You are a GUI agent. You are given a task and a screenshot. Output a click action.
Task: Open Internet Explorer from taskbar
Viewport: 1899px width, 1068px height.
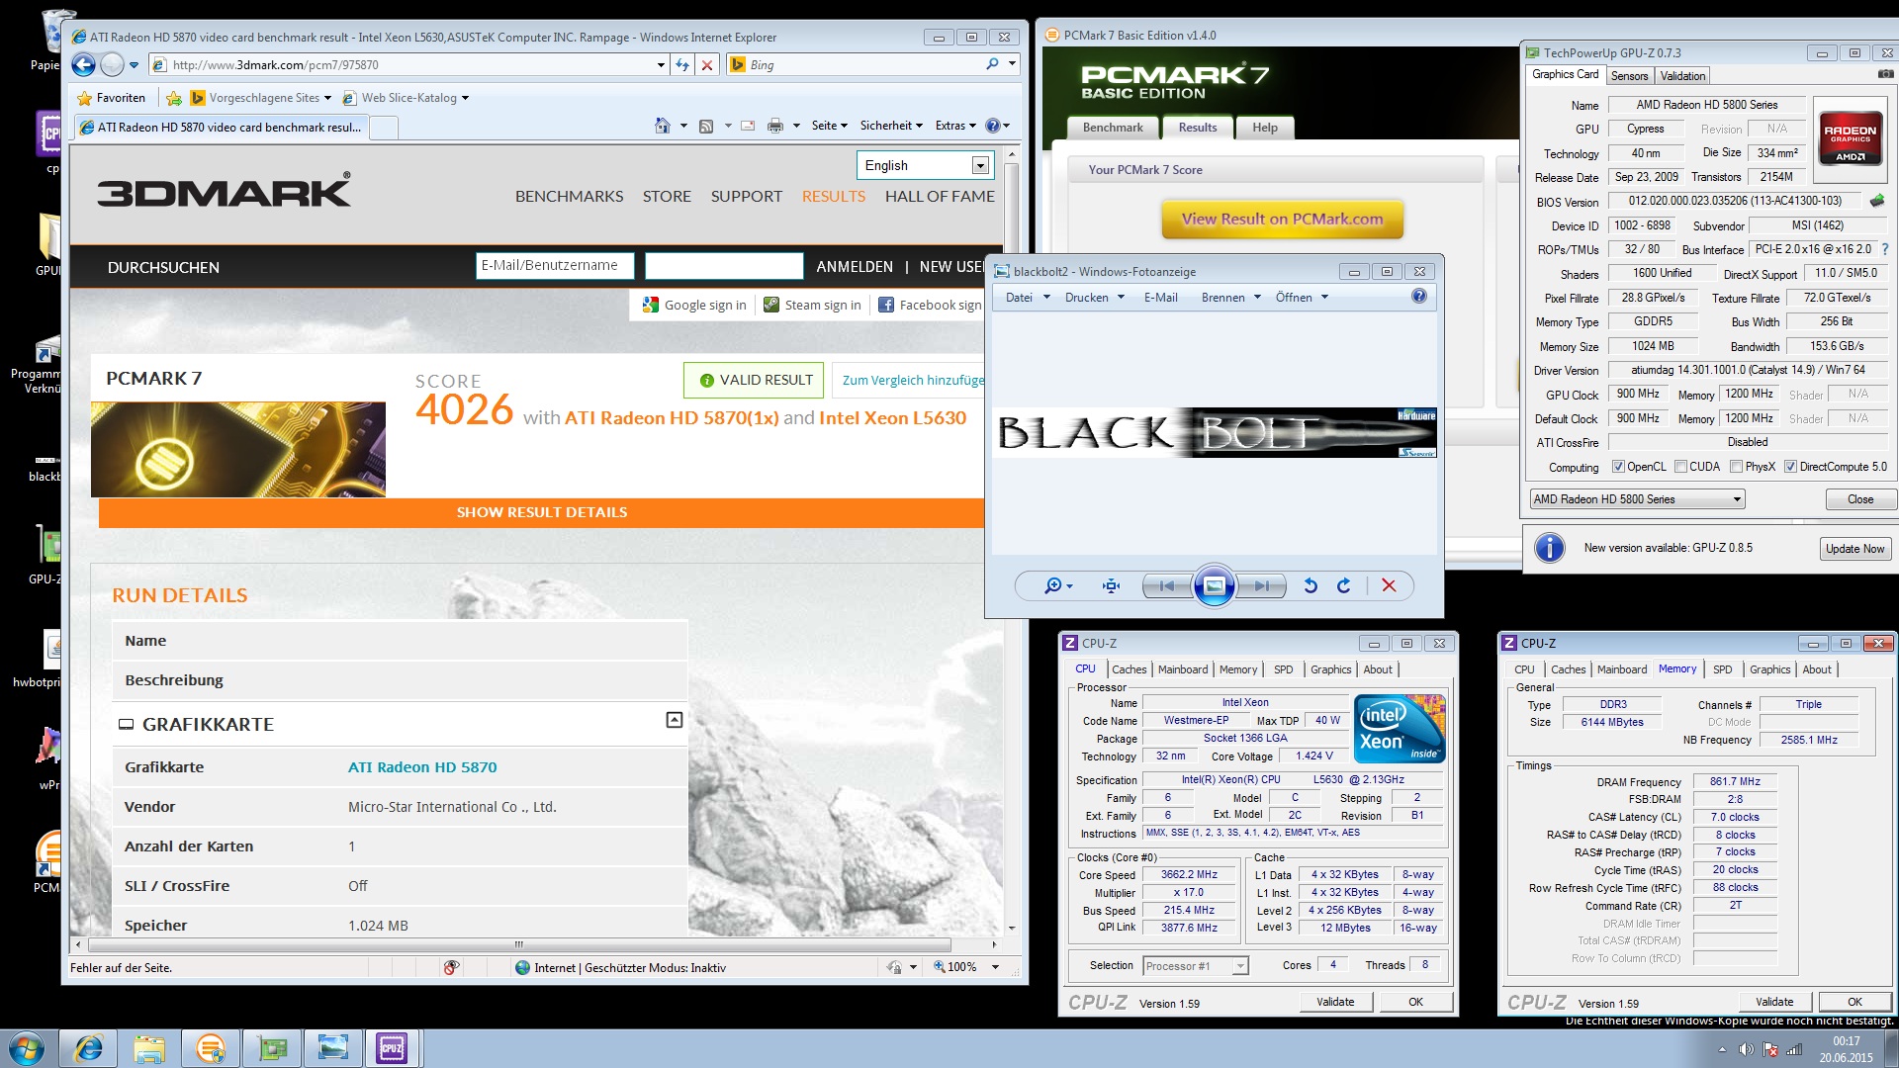tap(88, 1048)
